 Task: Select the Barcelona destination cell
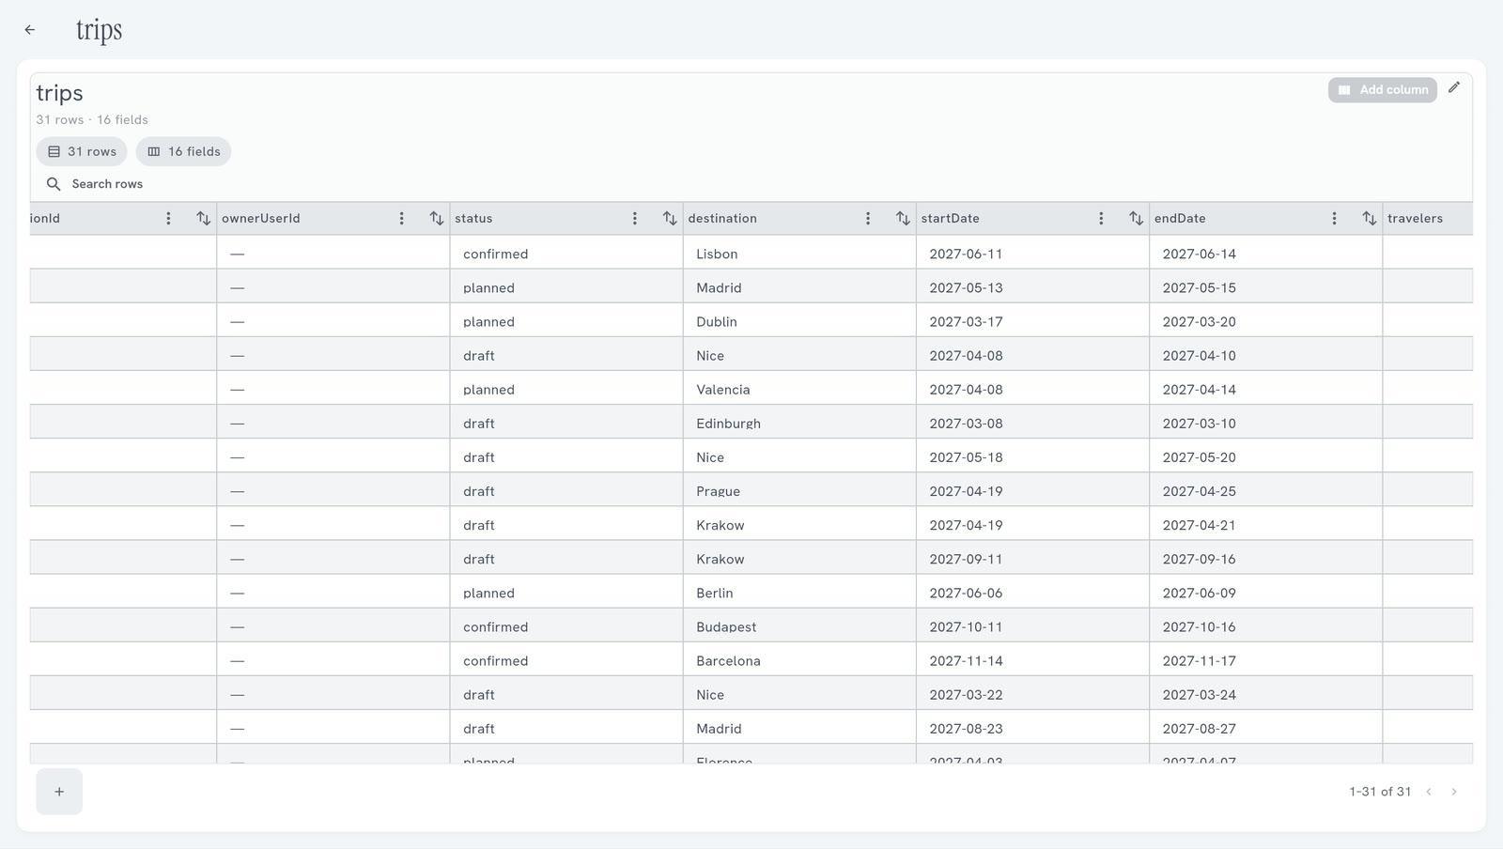click(x=799, y=659)
